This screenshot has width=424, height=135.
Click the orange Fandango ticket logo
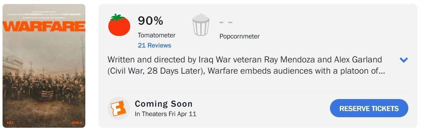coord(119,109)
